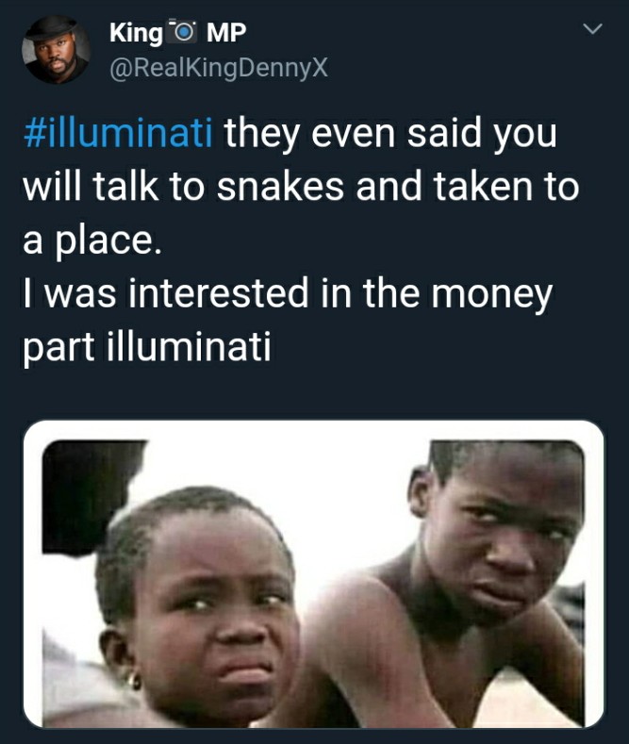Click the text 'a place.'
The image size is (629, 744).
tap(92, 241)
